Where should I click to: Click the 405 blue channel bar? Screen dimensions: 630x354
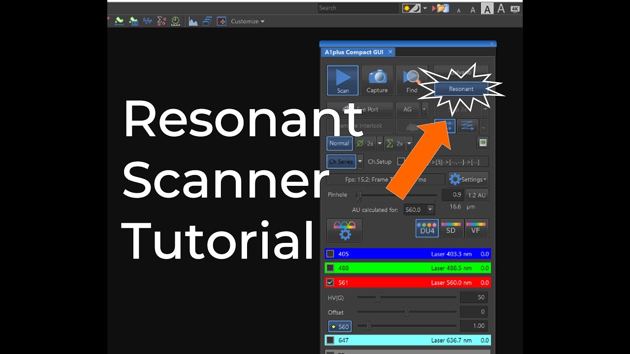(408, 254)
